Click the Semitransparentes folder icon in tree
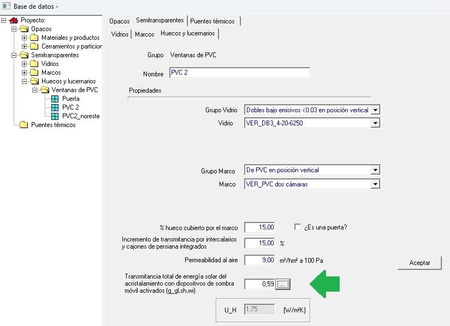Screen dimensions: 450x326 24,55
